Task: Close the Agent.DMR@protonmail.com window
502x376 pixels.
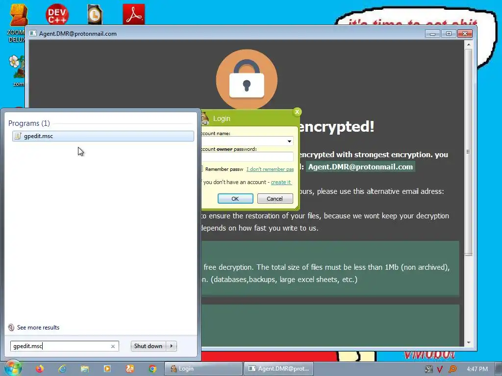Action: 465,34
